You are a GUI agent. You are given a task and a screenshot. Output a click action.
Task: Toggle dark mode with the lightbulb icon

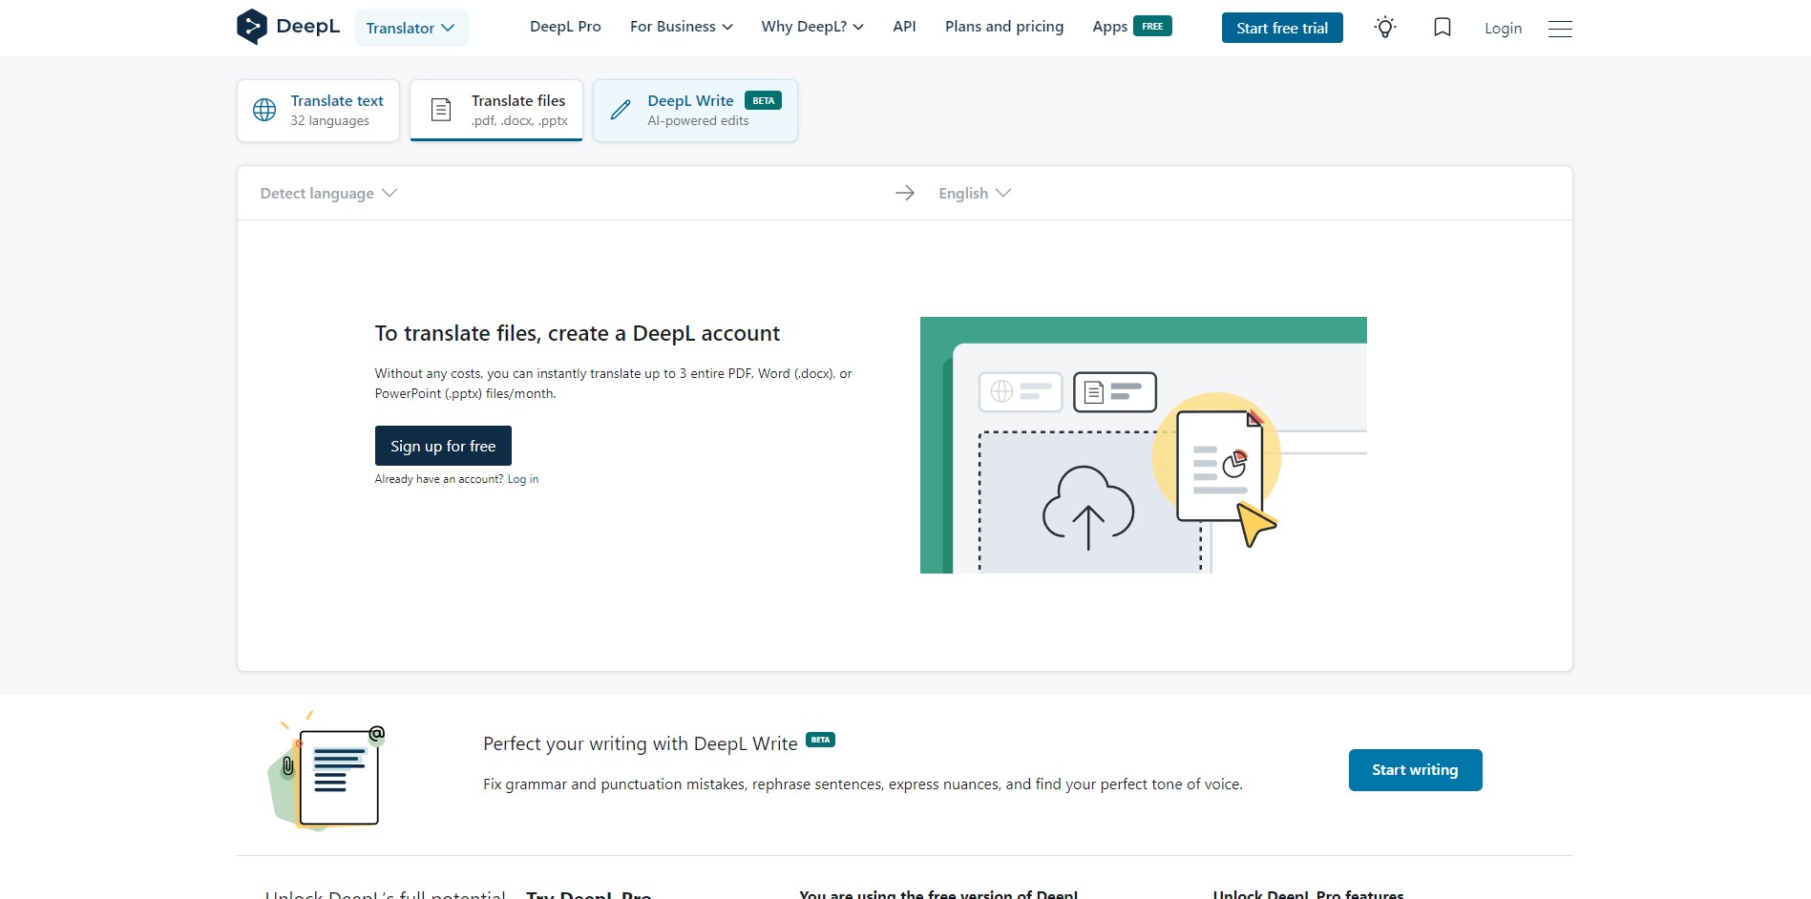click(1385, 28)
